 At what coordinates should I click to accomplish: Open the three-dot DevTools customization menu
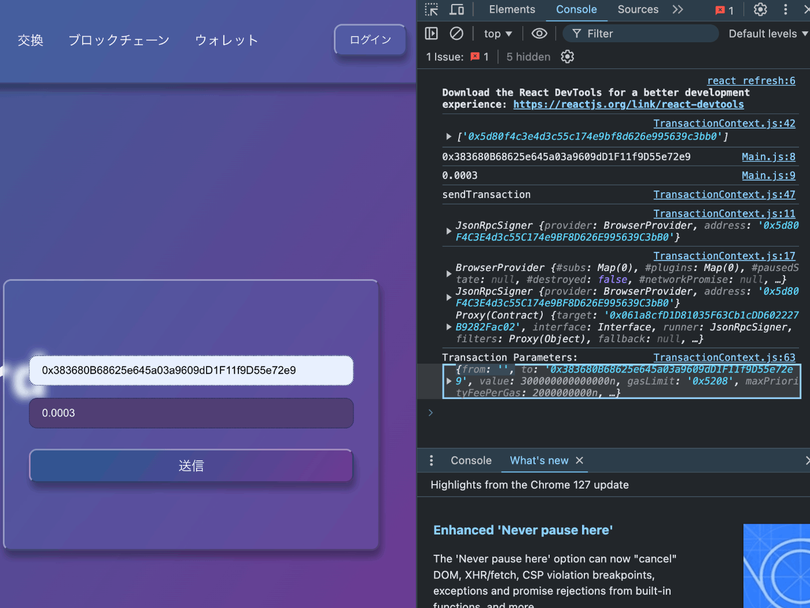[785, 9]
